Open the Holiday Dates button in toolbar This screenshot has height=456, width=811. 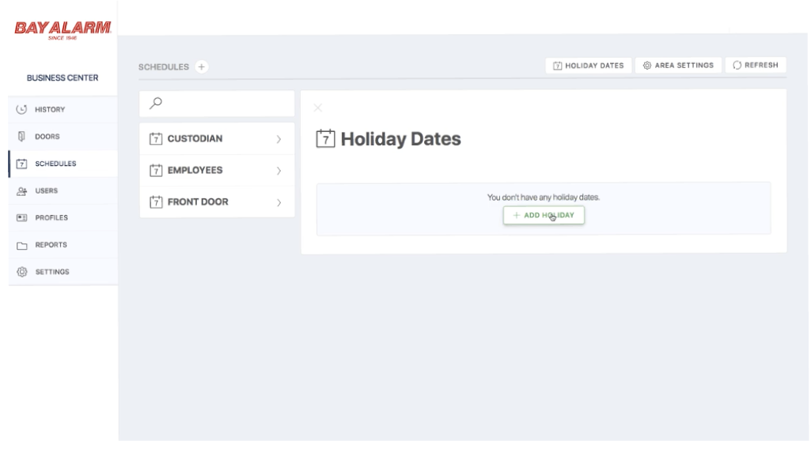(588, 66)
